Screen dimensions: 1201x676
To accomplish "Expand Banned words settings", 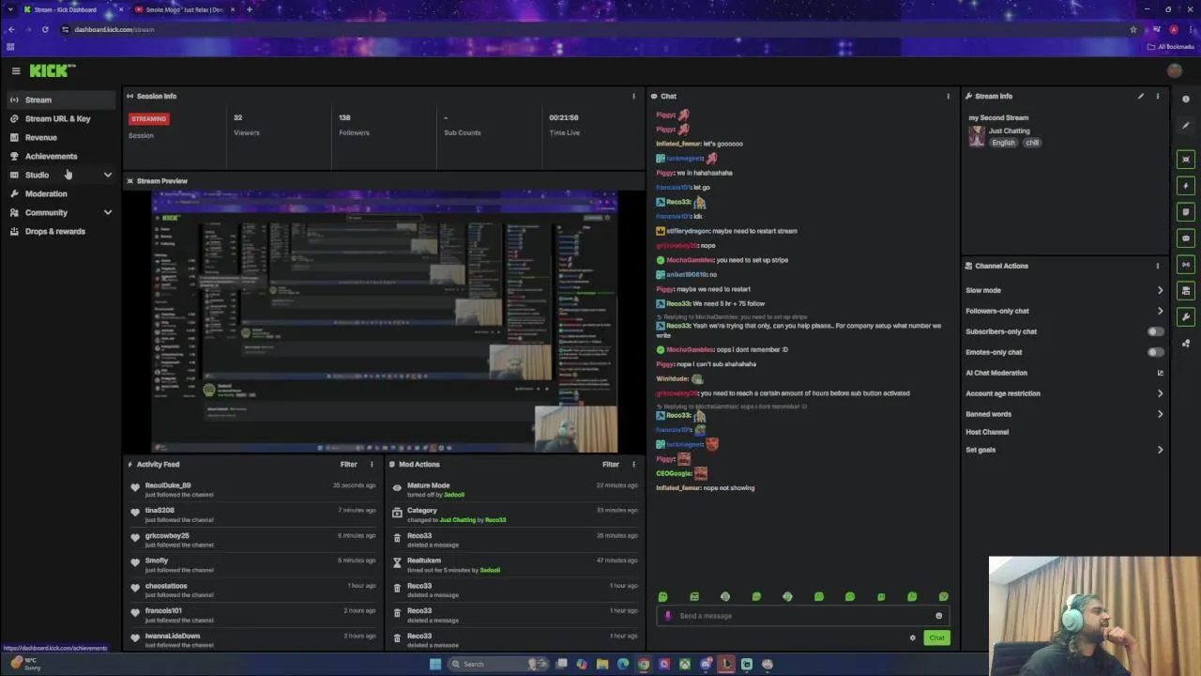I will coord(1160,414).
